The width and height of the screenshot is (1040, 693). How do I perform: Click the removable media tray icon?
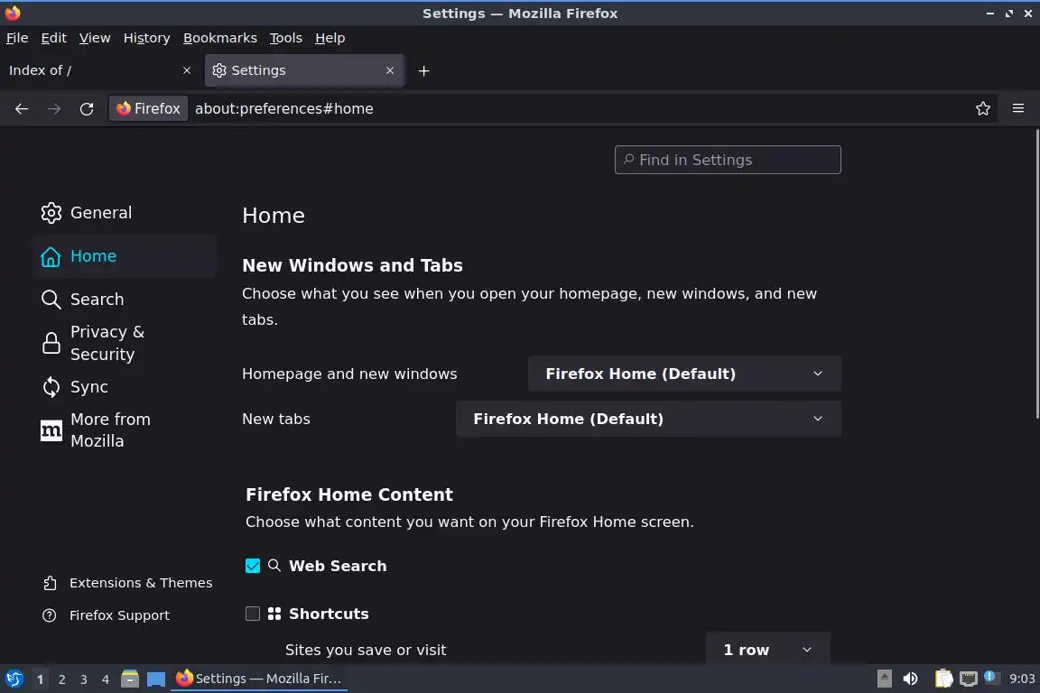884,679
